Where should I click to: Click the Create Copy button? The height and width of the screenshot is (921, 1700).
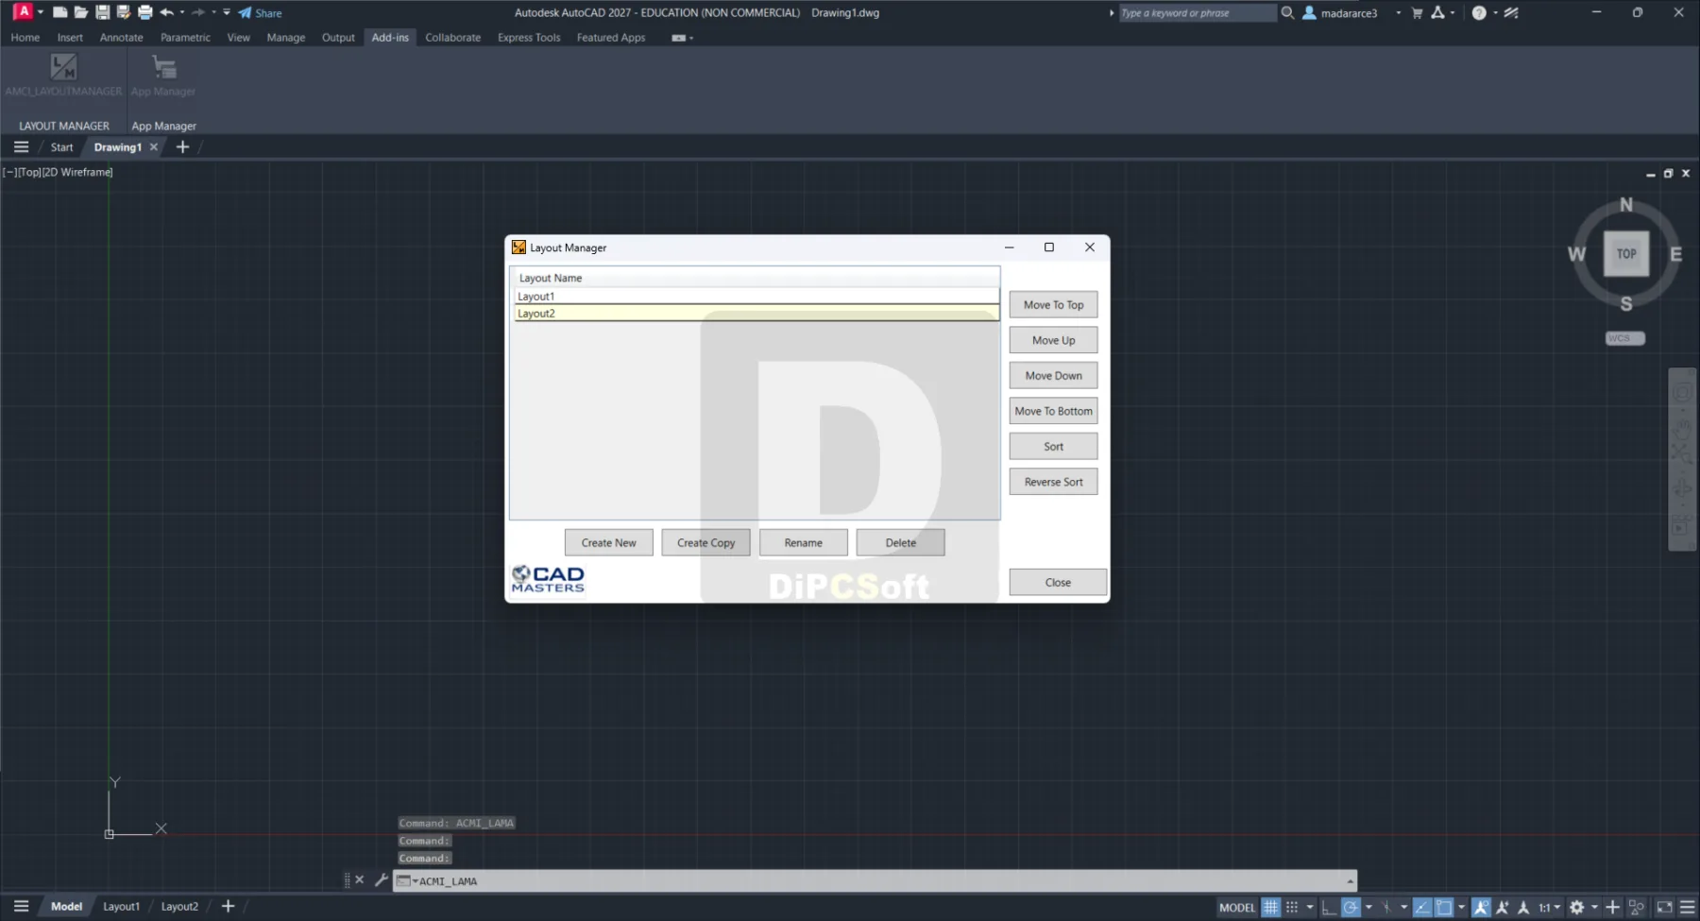pyautogui.click(x=705, y=542)
